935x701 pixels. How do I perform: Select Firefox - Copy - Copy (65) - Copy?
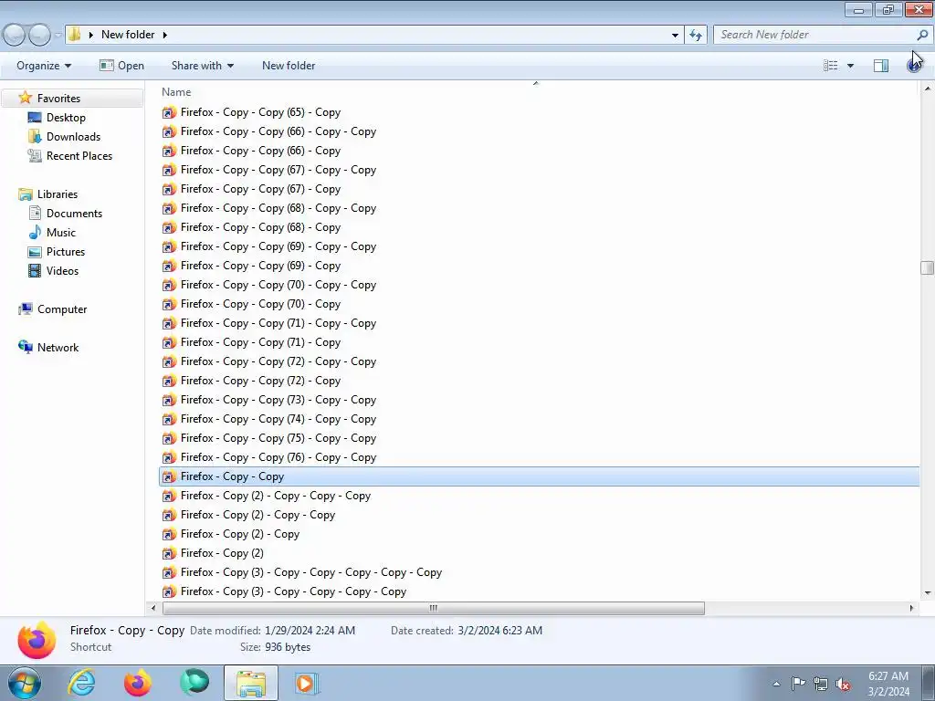251,112
